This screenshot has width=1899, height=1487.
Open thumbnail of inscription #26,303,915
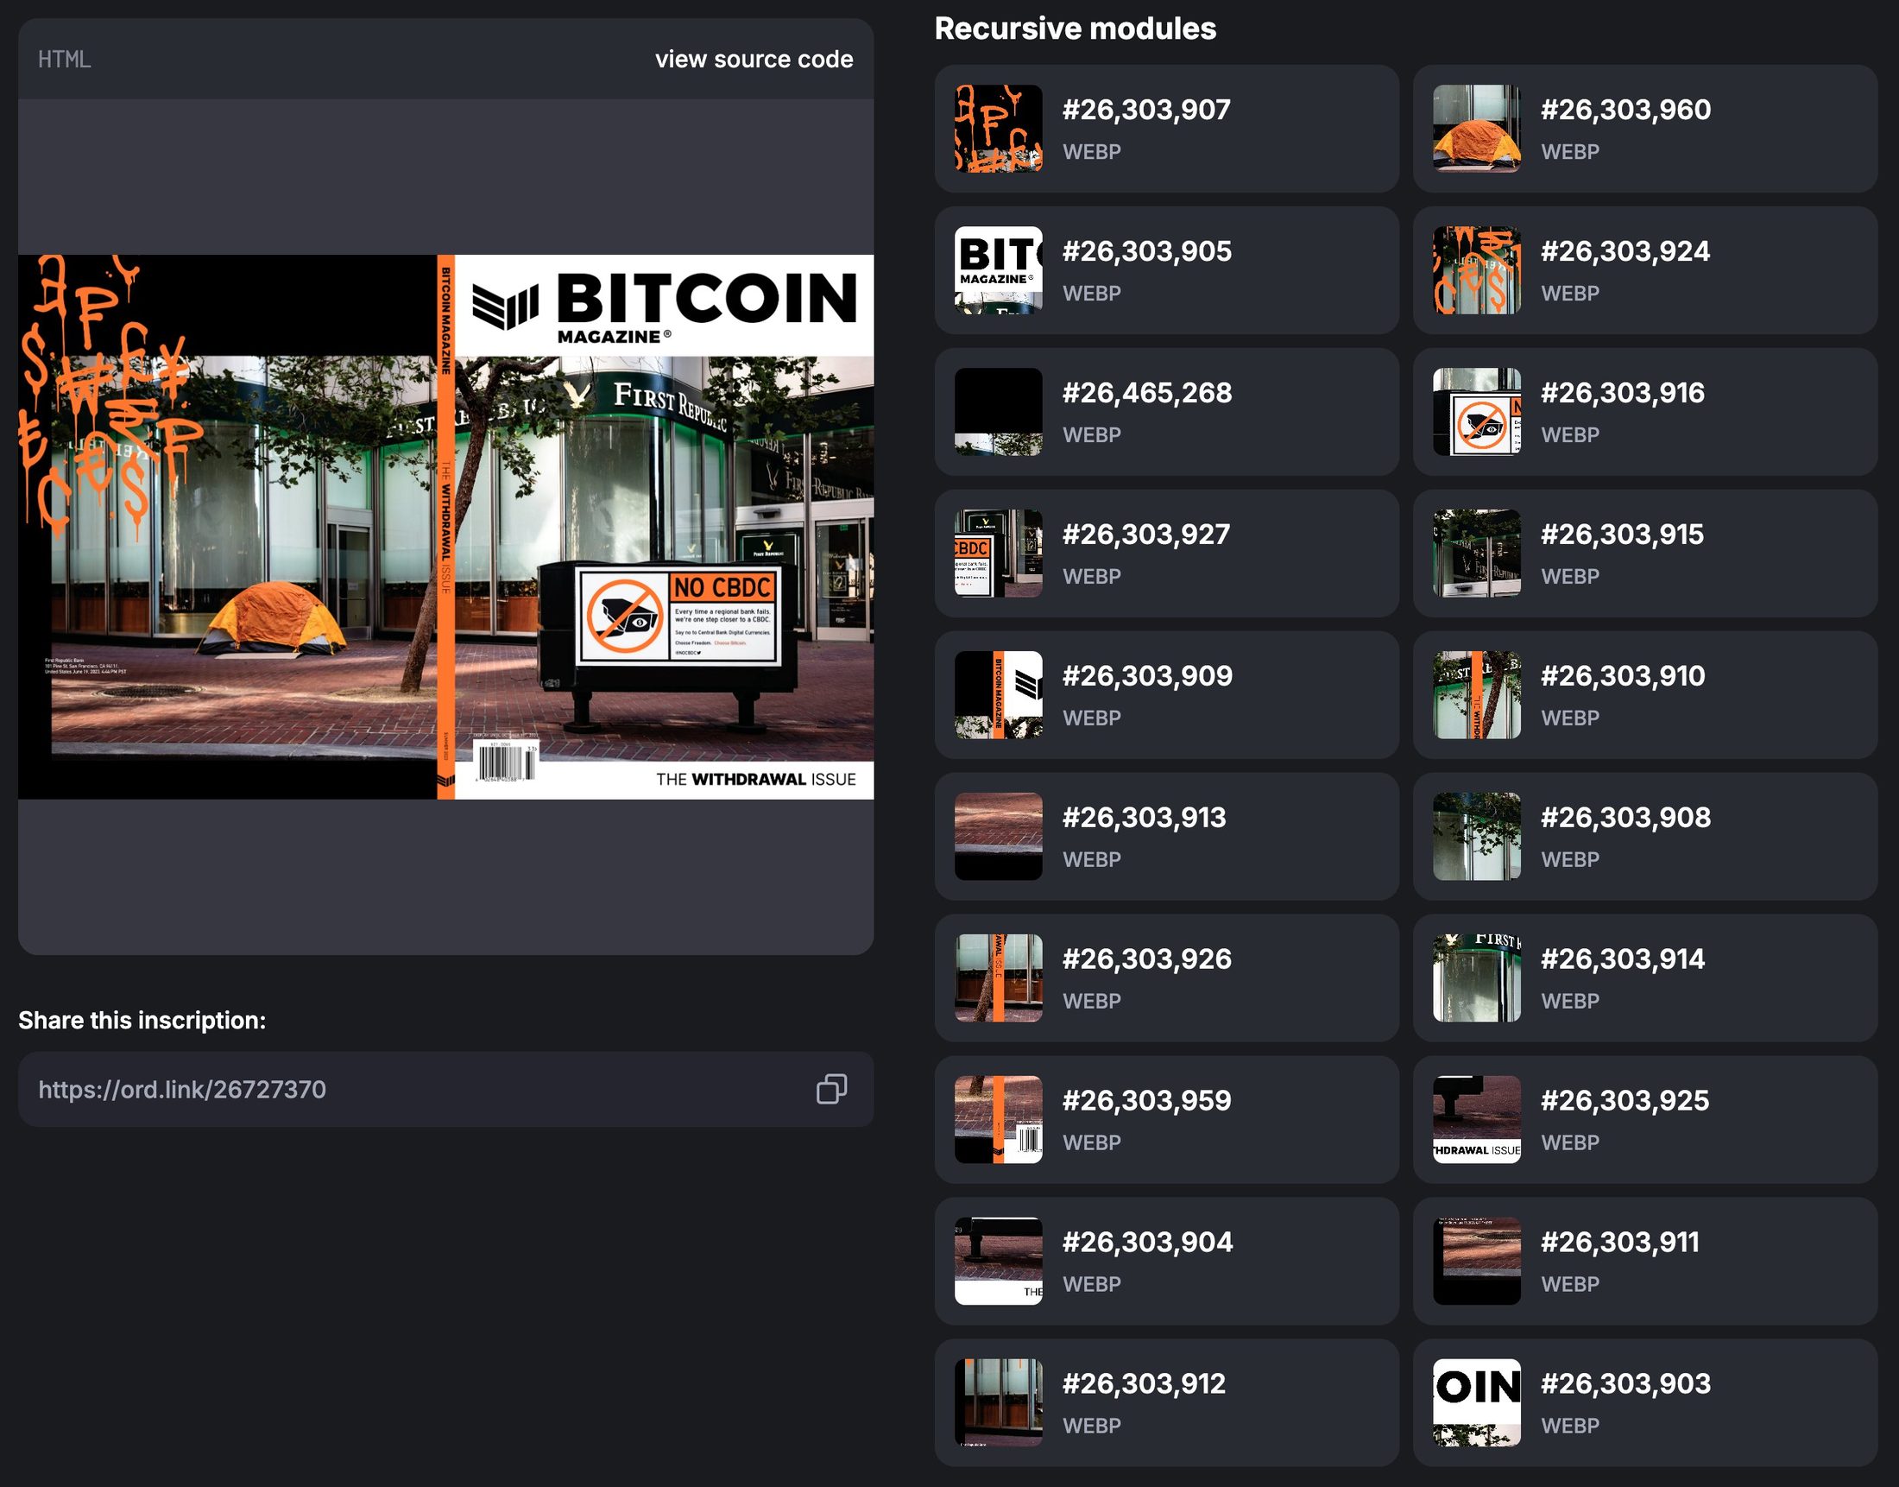click(1477, 553)
